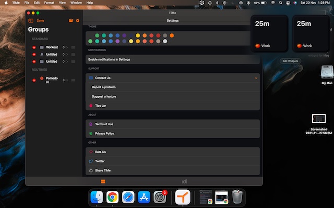Click the orange Done button
Screen dimensions: 334x208
coord(41,21)
